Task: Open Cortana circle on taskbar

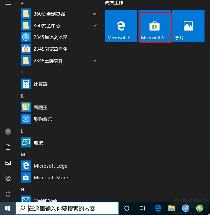Action: point(127,208)
